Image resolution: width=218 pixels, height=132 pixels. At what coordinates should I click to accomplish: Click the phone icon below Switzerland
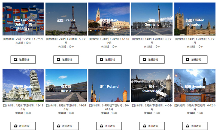click(144, 126)
